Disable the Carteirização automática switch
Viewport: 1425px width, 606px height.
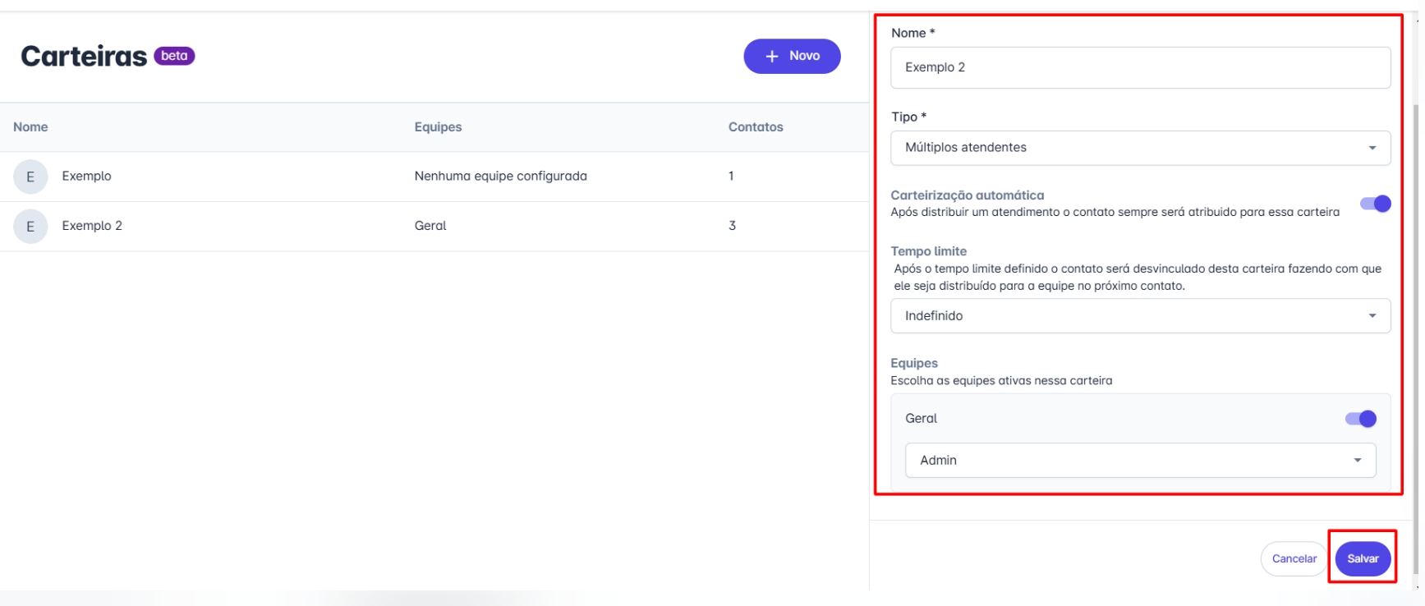[x=1375, y=204]
